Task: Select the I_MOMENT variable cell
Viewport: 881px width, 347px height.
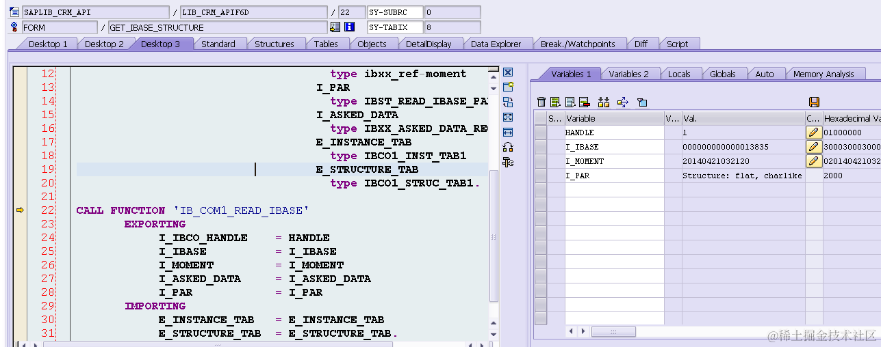Action: point(614,161)
